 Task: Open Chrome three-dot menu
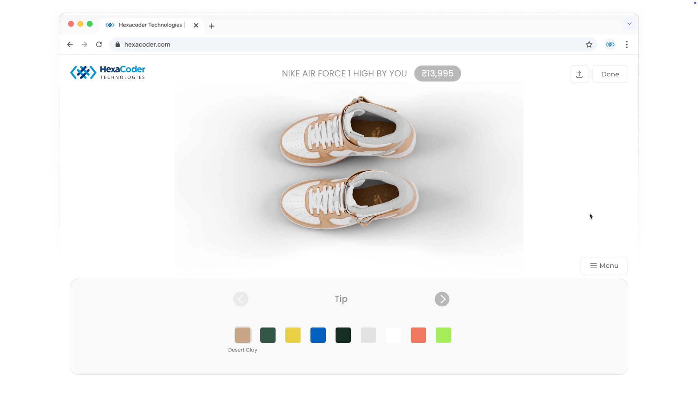tap(627, 44)
